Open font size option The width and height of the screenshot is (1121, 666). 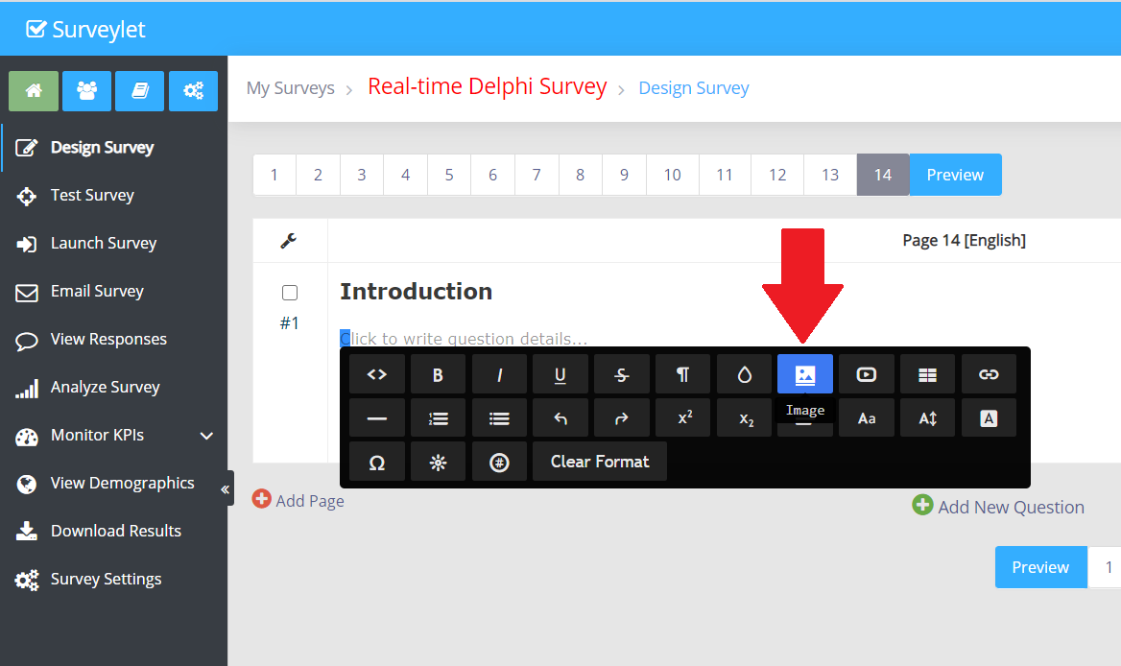pyautogui.click(x=927, y=418)
